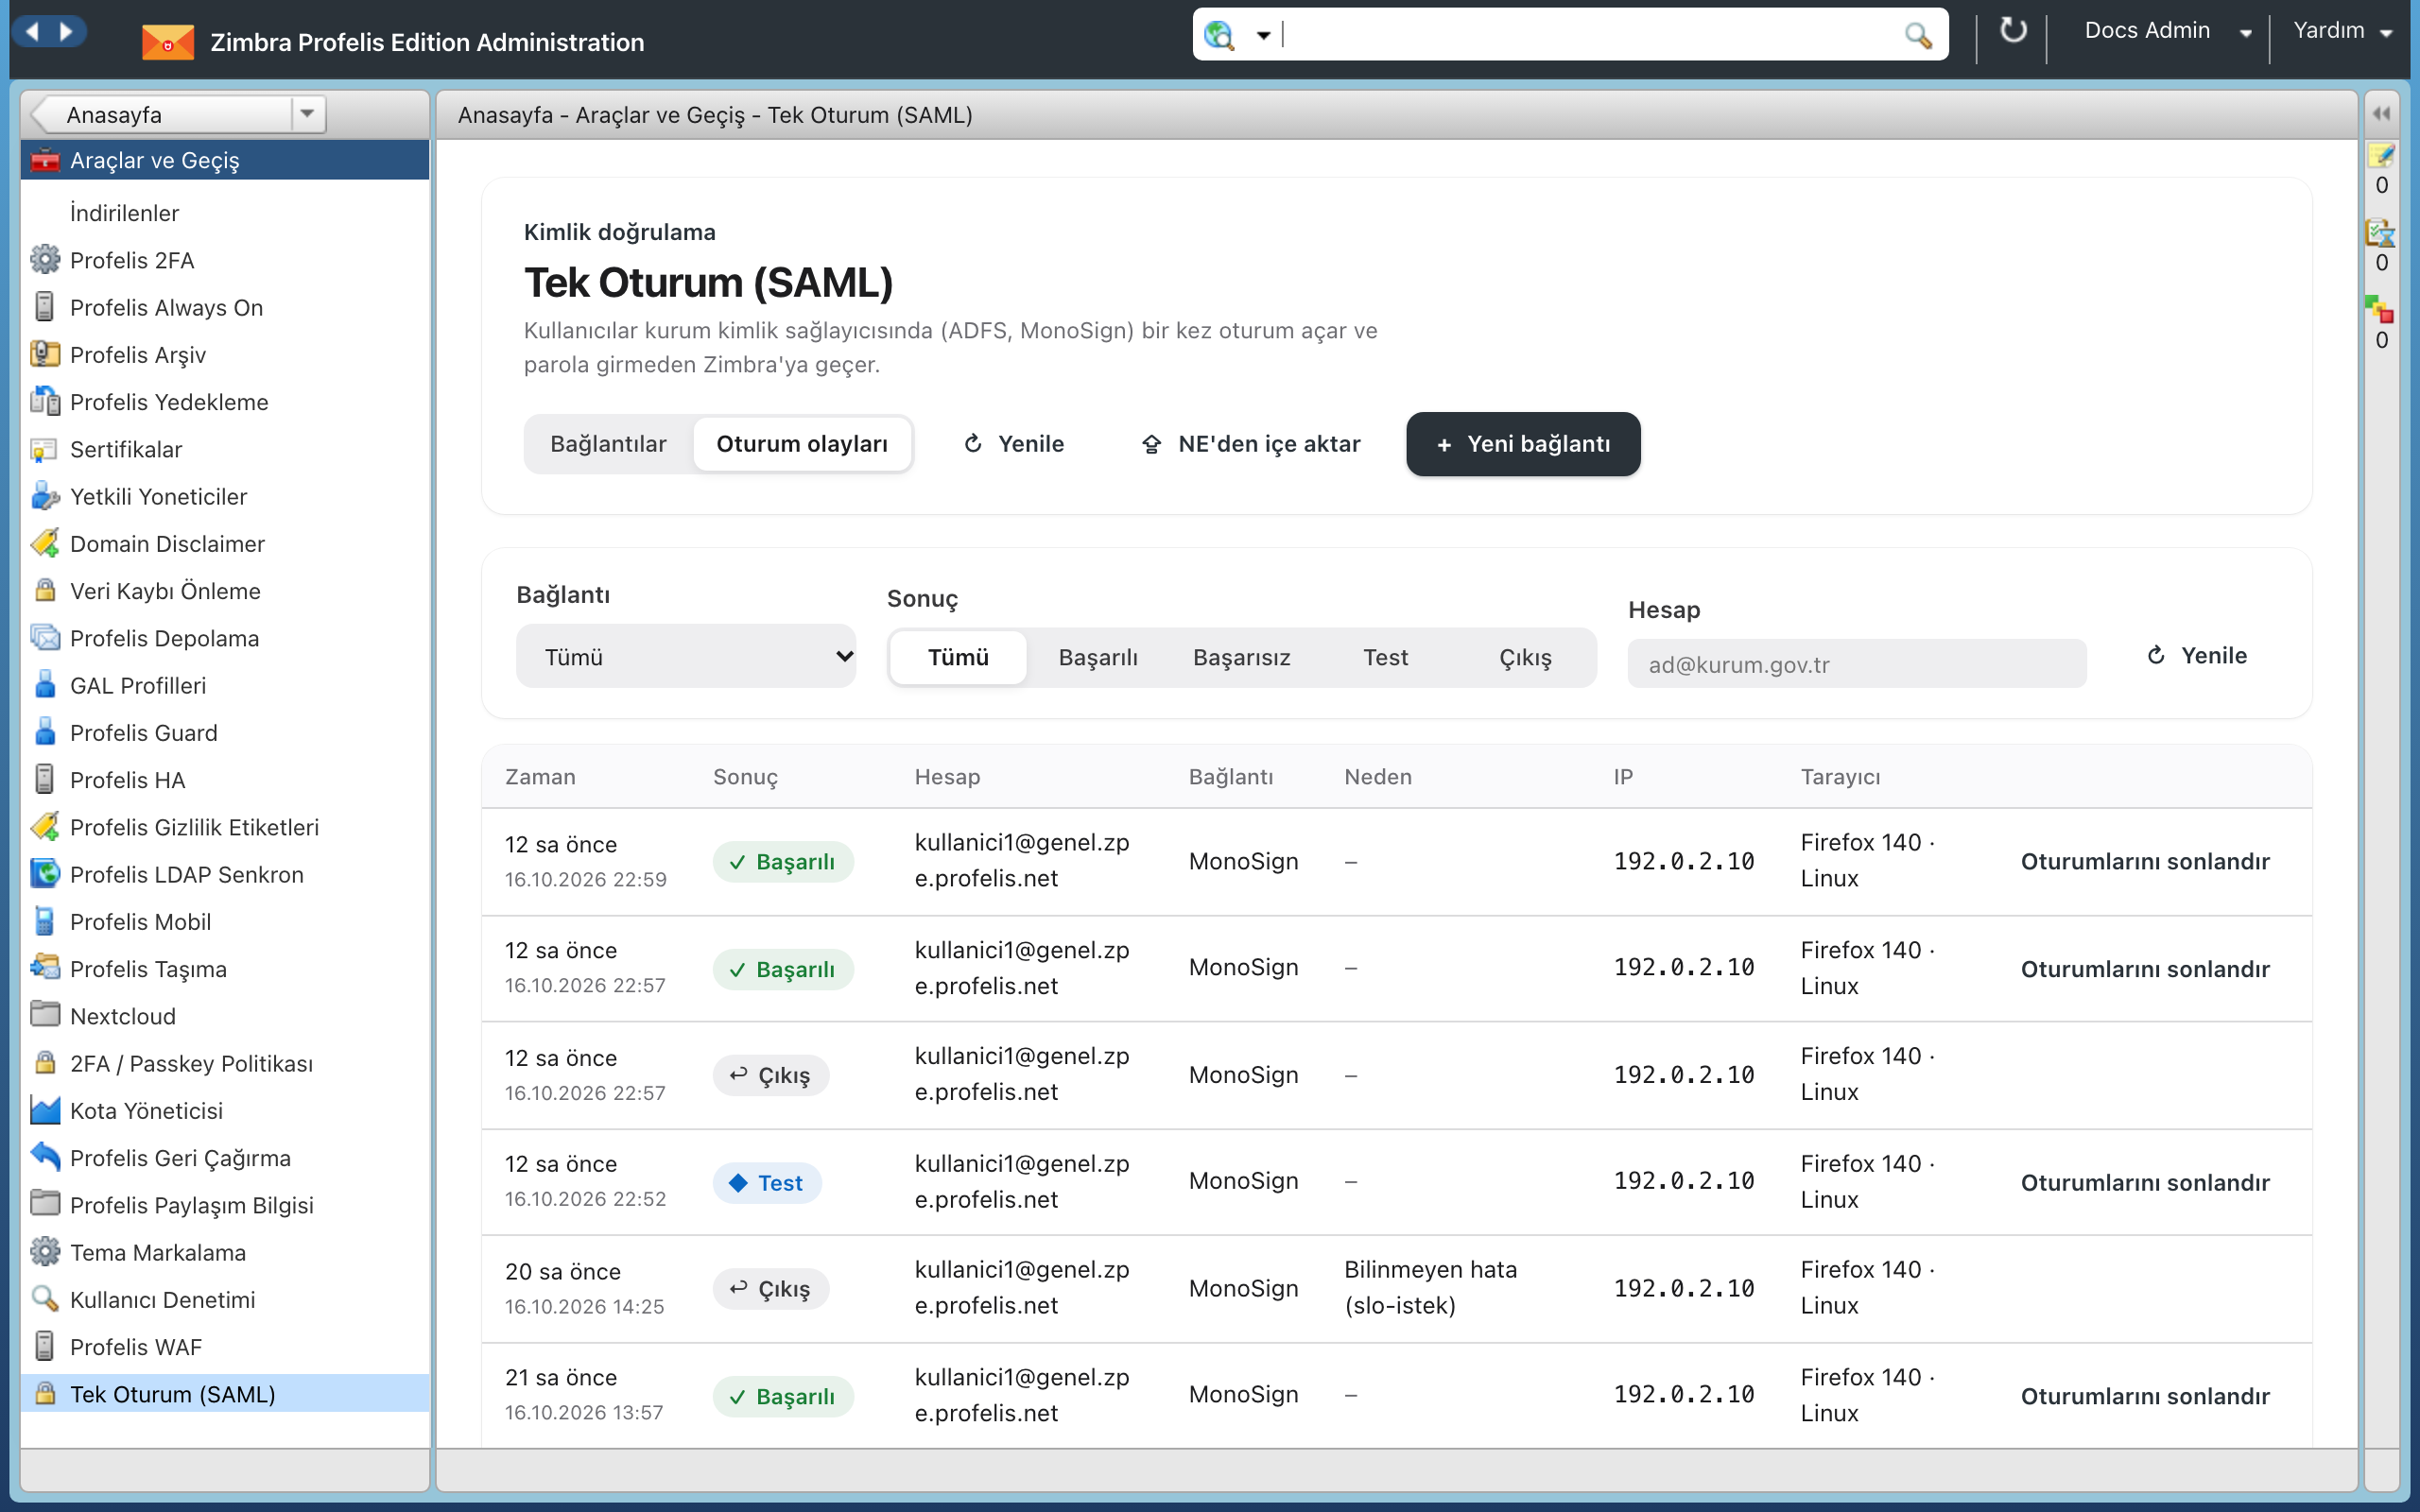
Task: Filter results by Test
Action: [x=1385, y=657]
